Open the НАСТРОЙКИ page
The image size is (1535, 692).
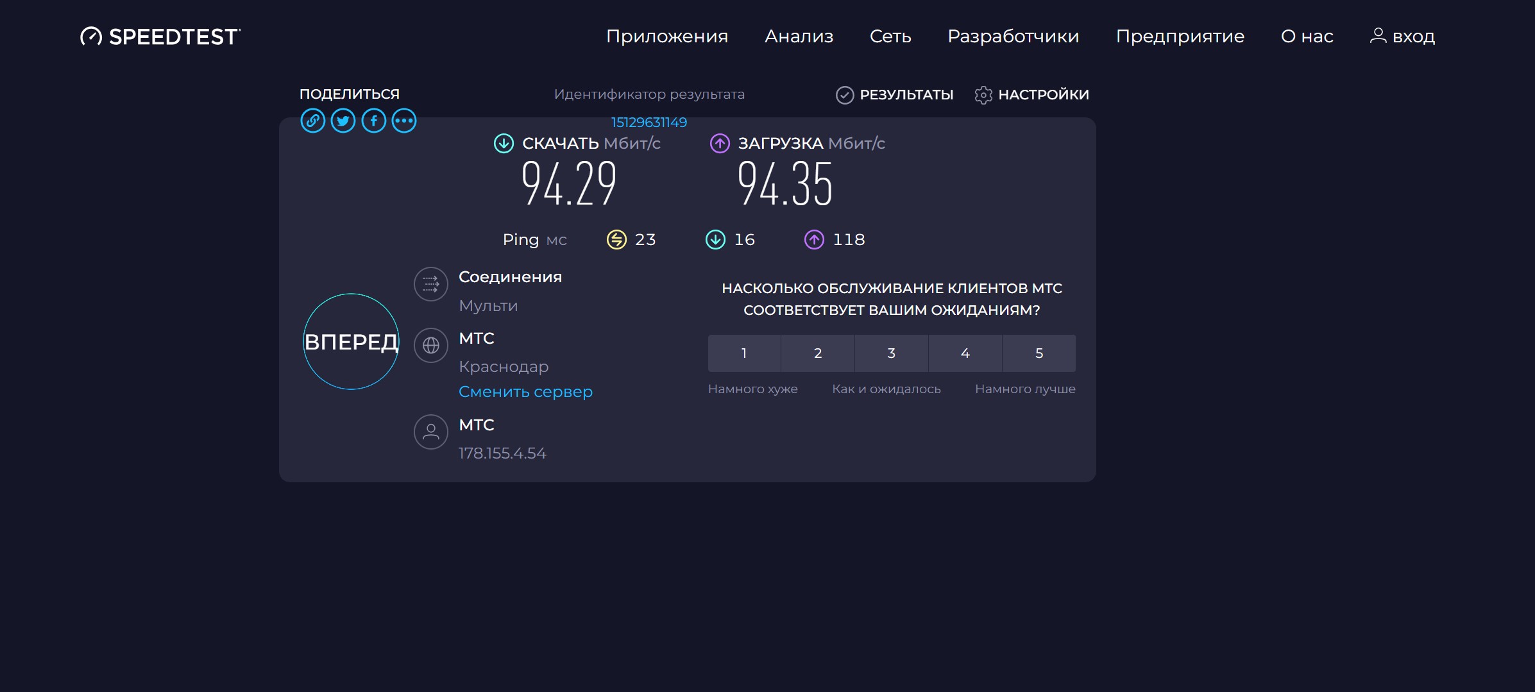1044,95
